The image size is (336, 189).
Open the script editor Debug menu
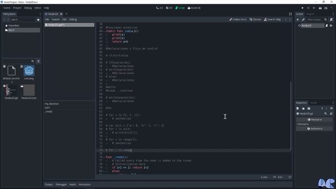pos(73,19)
